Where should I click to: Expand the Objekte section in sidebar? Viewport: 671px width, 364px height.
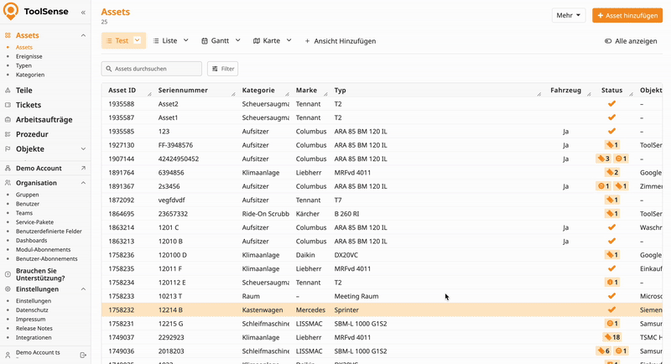(83, 148)
